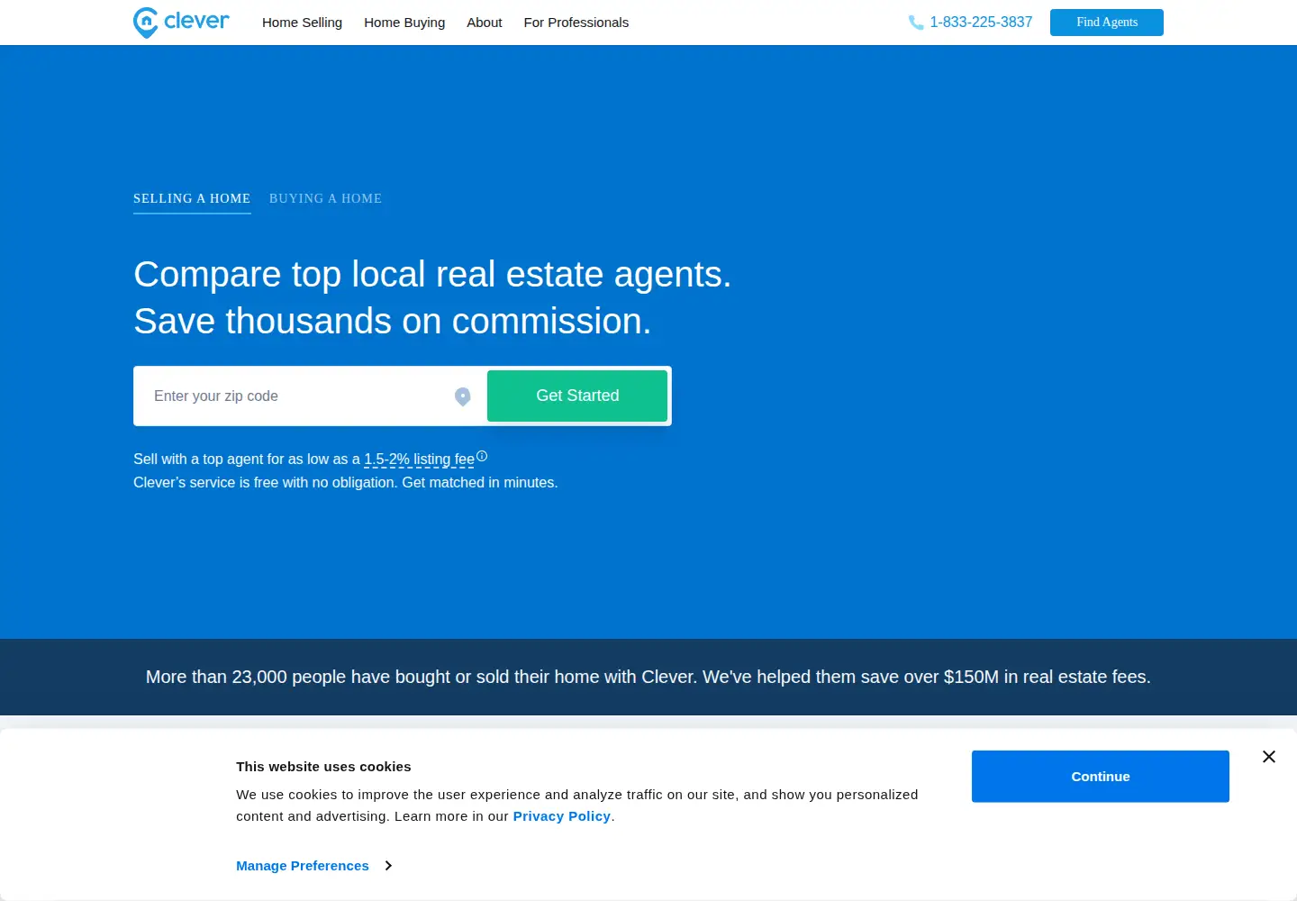
Task: Open the Privacy Policy link
Action: click(x=562, y=816)
